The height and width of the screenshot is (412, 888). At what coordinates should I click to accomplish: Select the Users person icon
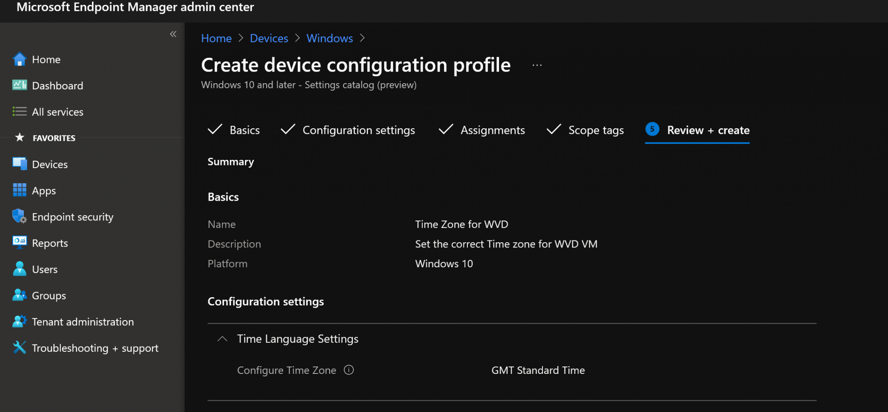[x=19, y=269]
